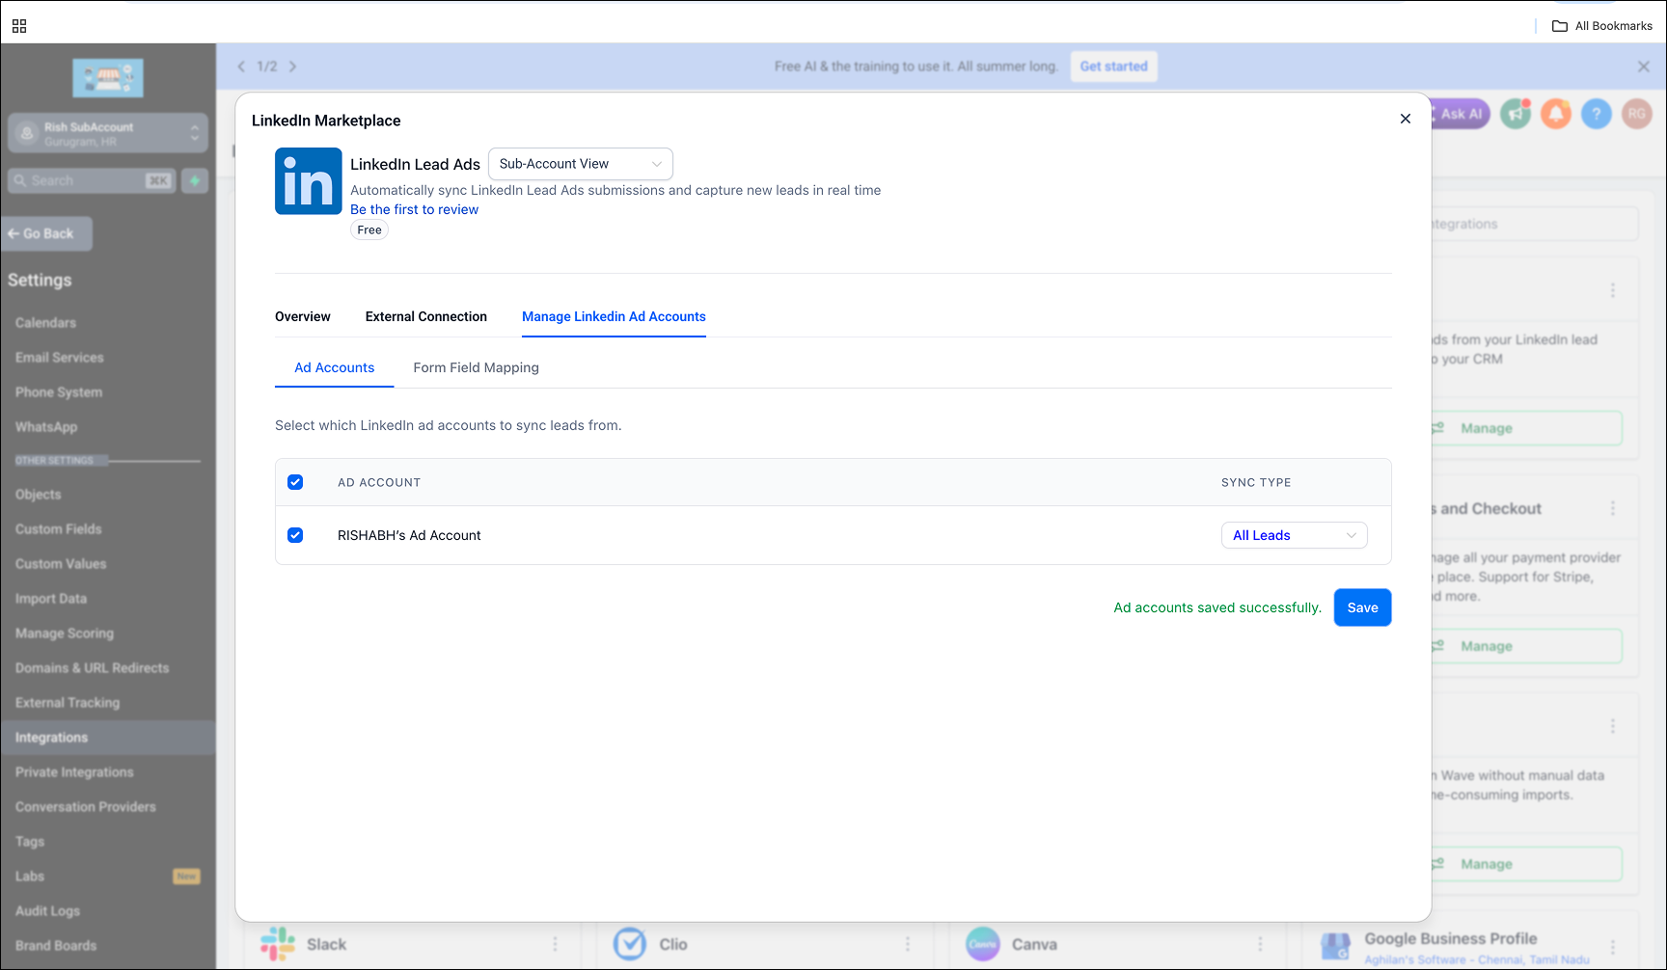This screenshot has width=1667, height=970.
Task: Toggle the select-all checkbox in the AD ACCOUNT header
Action: coord(295,482)
